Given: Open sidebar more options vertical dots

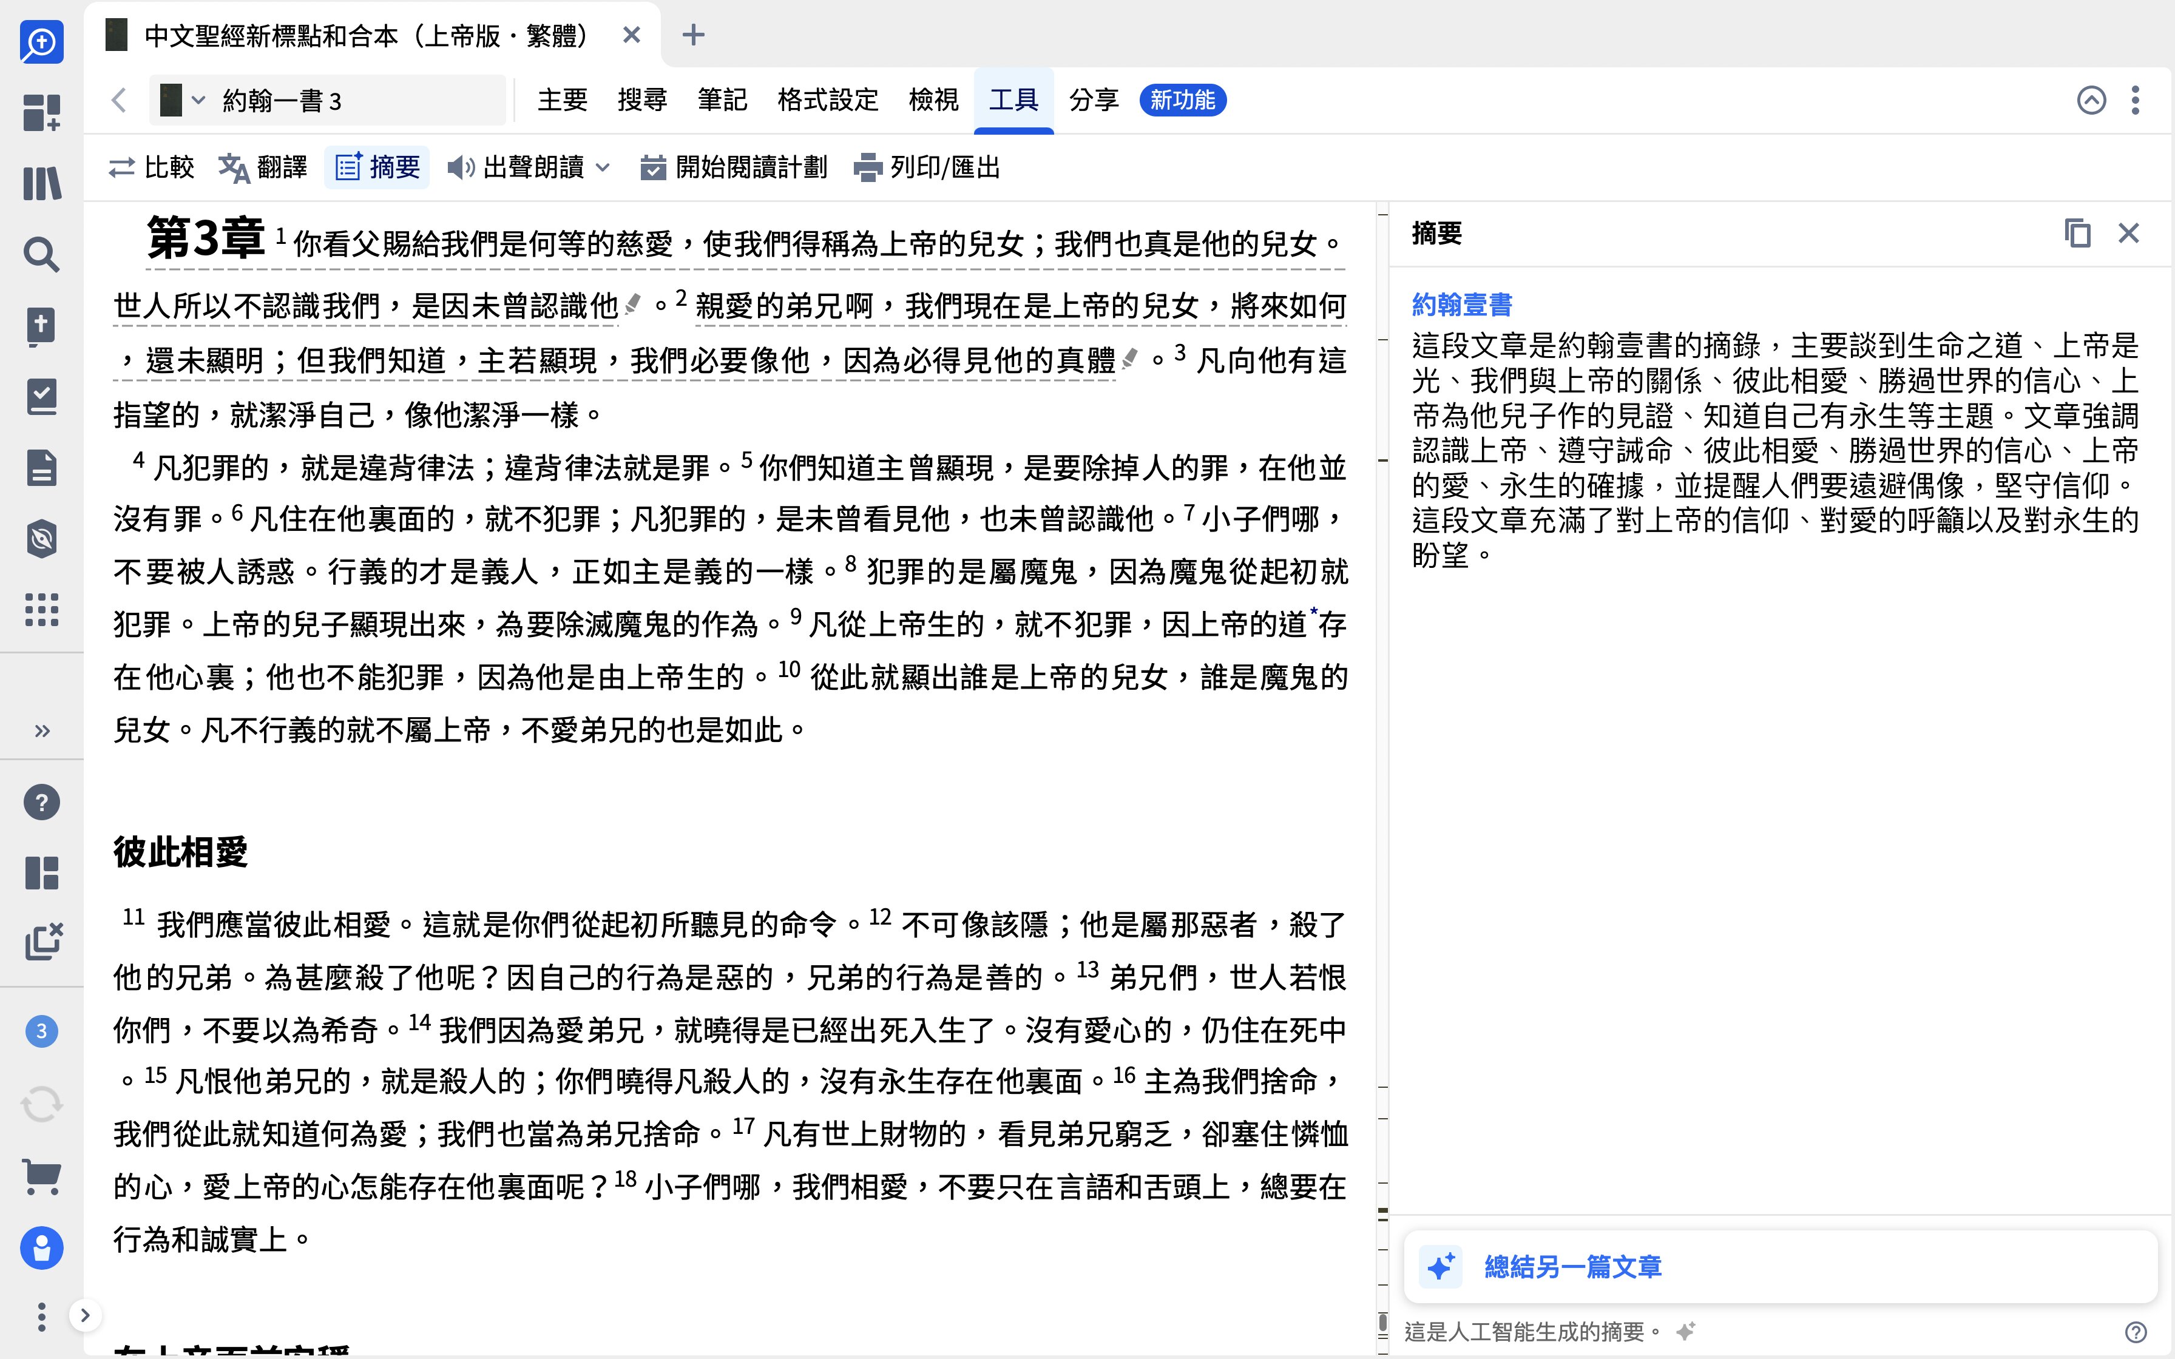Looking at the screenshot, I should pos(41,1317).
